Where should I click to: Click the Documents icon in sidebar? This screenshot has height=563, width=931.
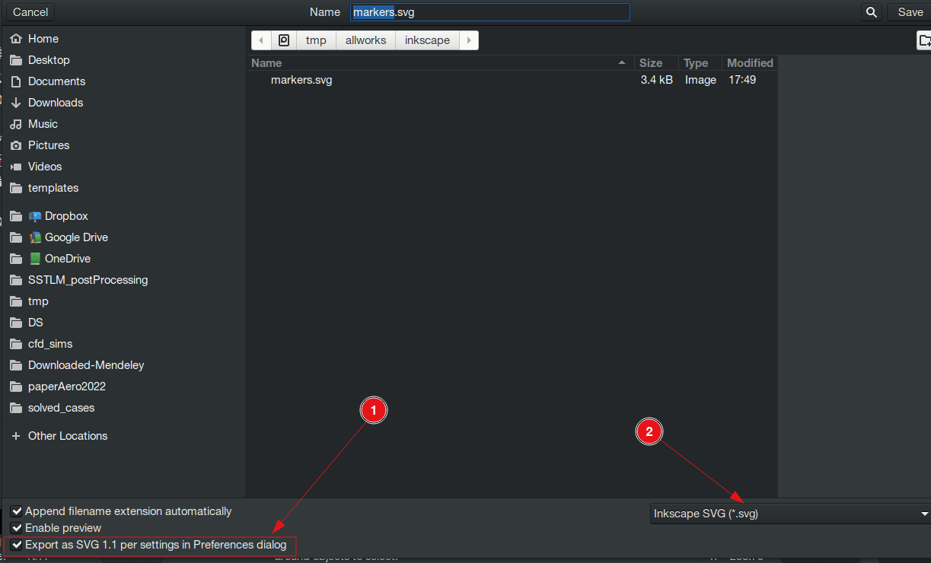click(x=16, y=81)
